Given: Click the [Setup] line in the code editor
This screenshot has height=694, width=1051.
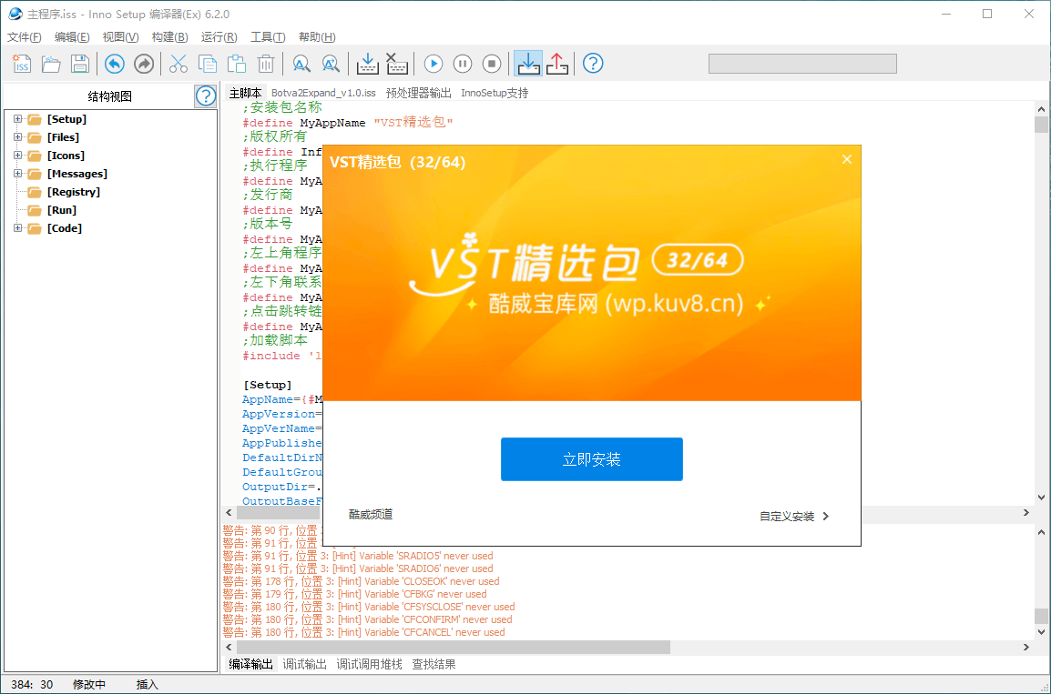Looking at the screenshot, I should (x=268, y=385).
